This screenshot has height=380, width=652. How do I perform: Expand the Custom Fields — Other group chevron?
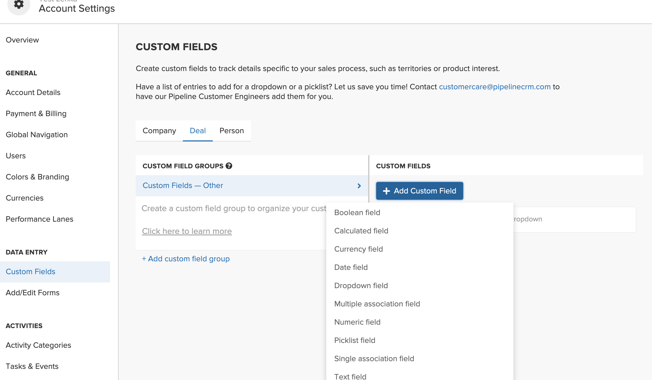click(359, 186)
